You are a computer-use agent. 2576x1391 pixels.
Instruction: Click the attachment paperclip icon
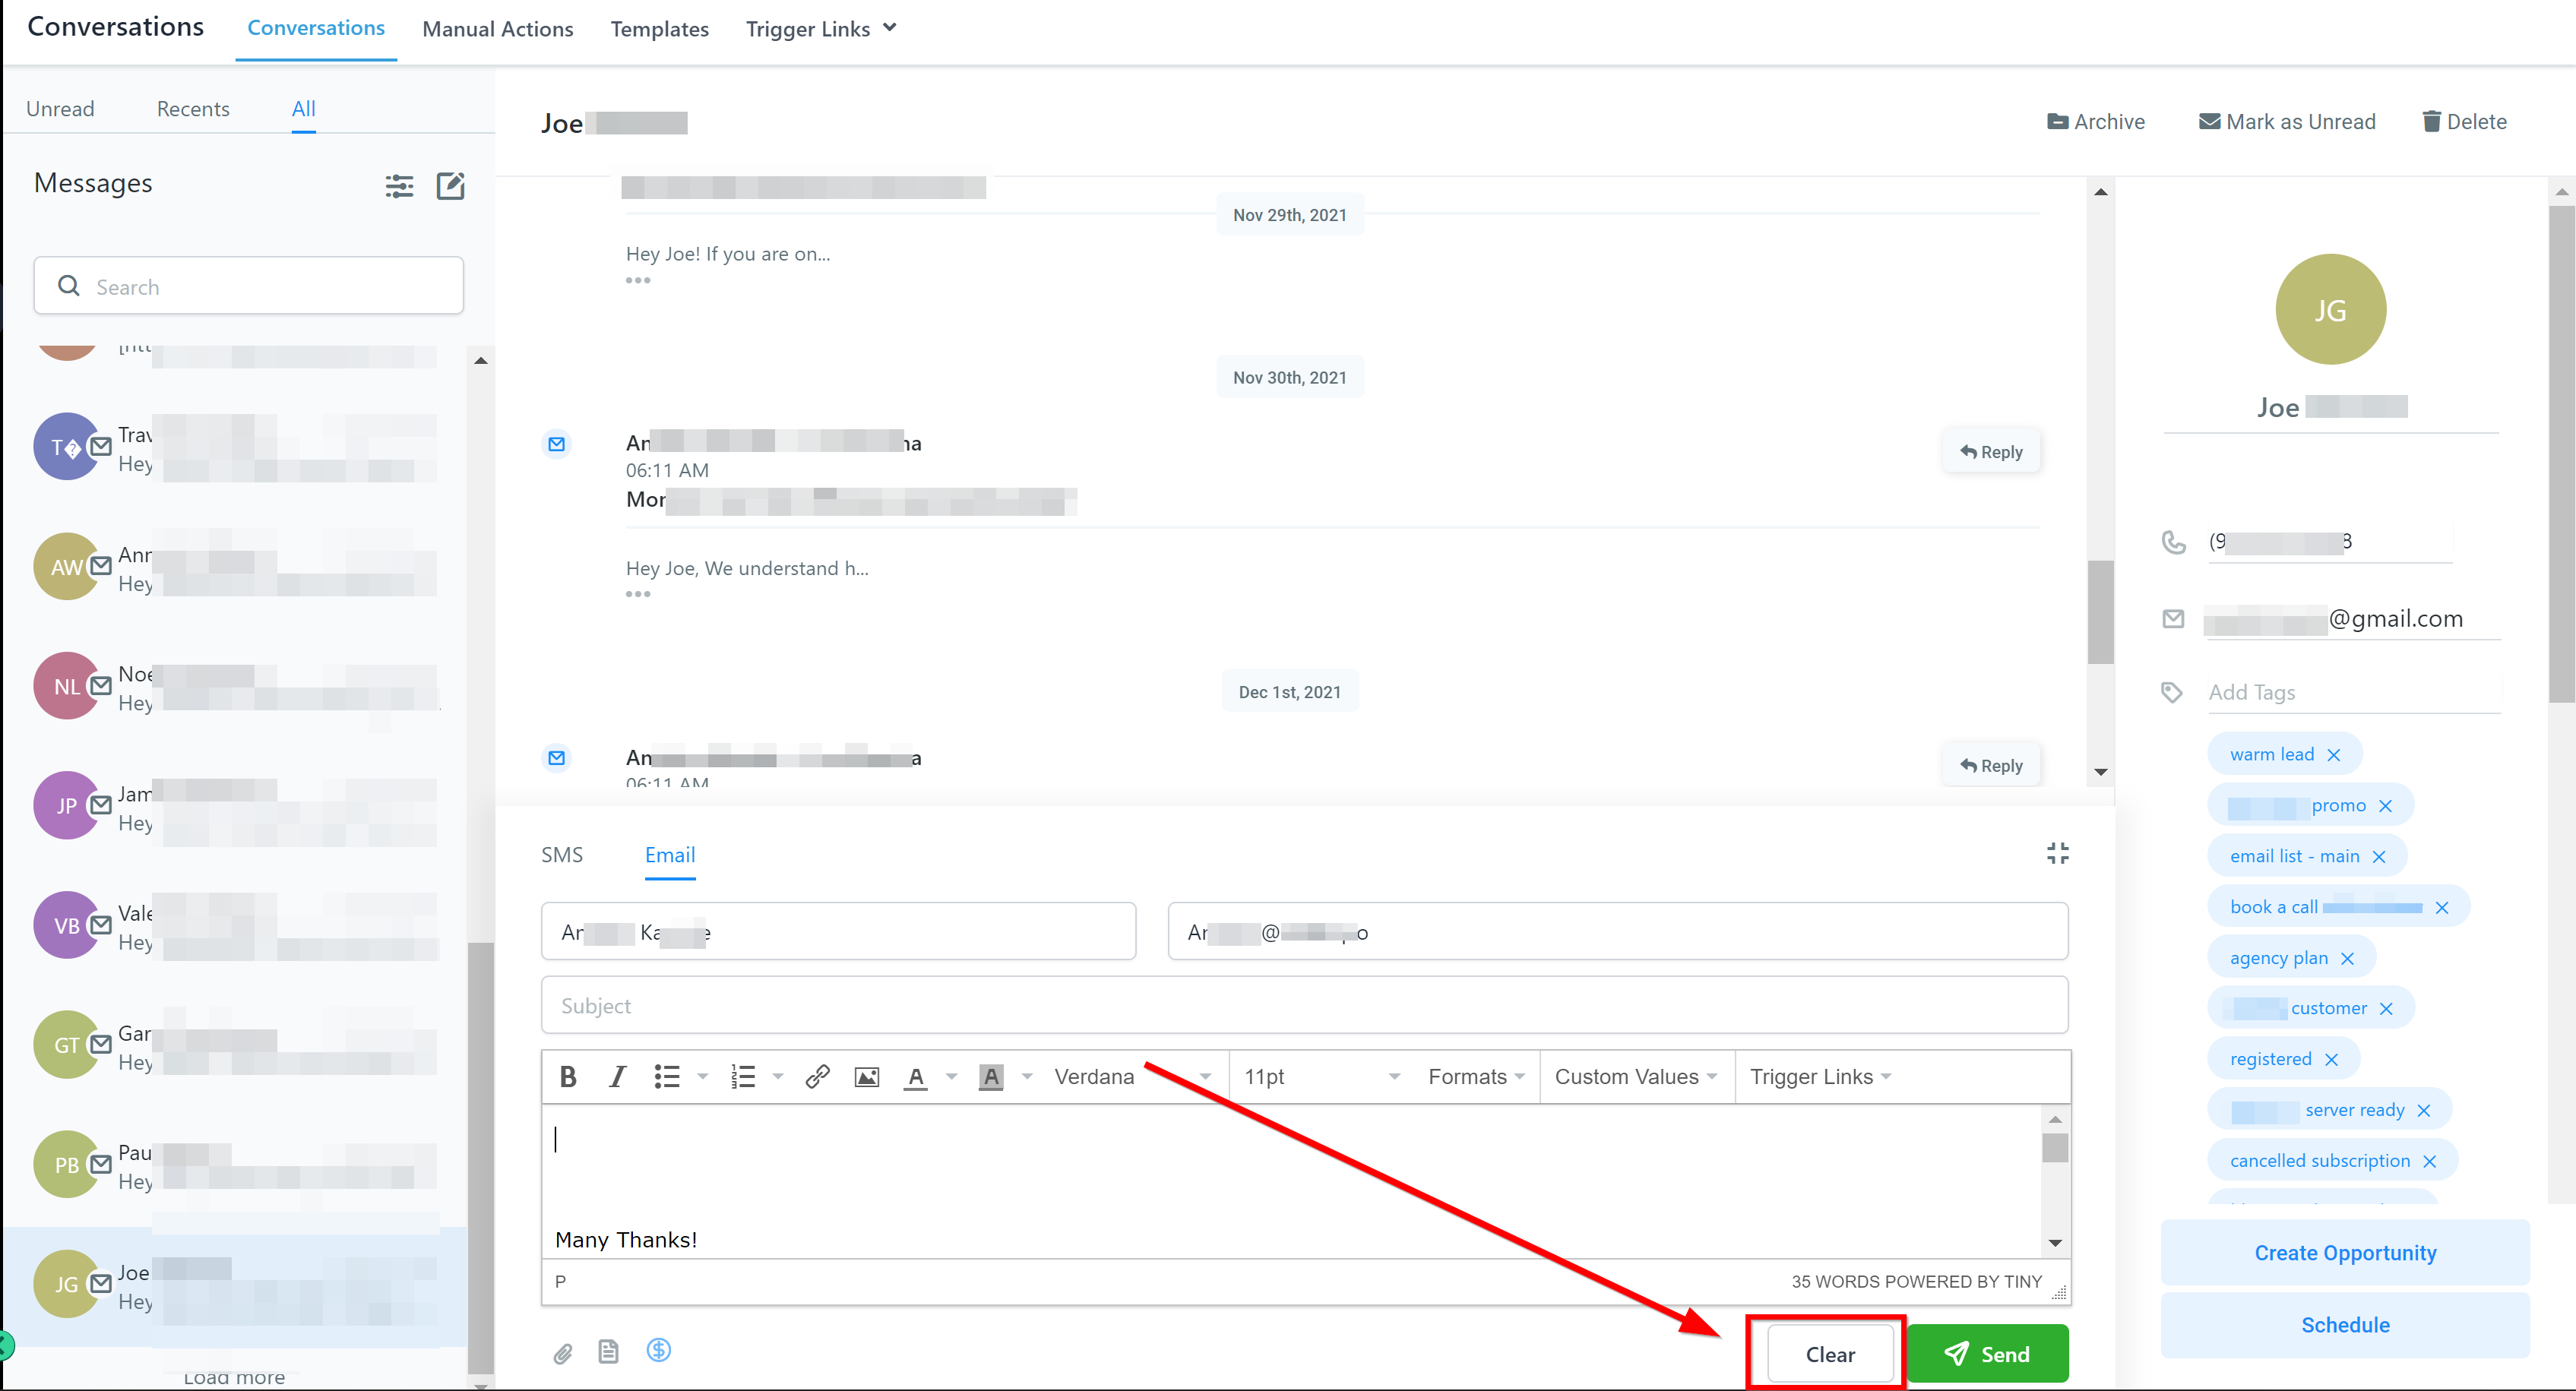563,1353
